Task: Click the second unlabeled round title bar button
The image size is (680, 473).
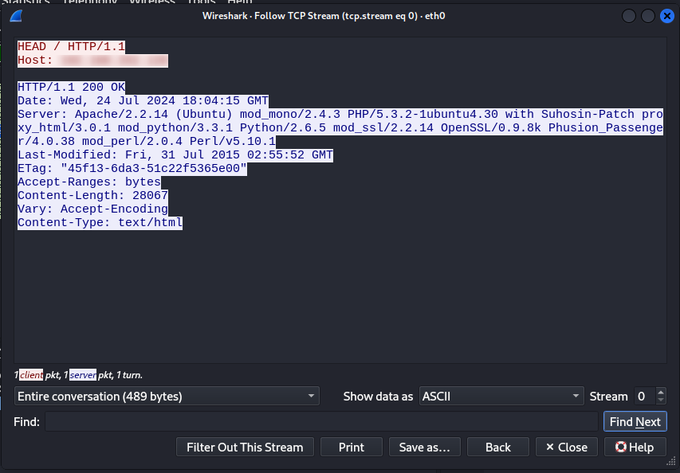Action: pyautogui.click(x=648, y=16)
